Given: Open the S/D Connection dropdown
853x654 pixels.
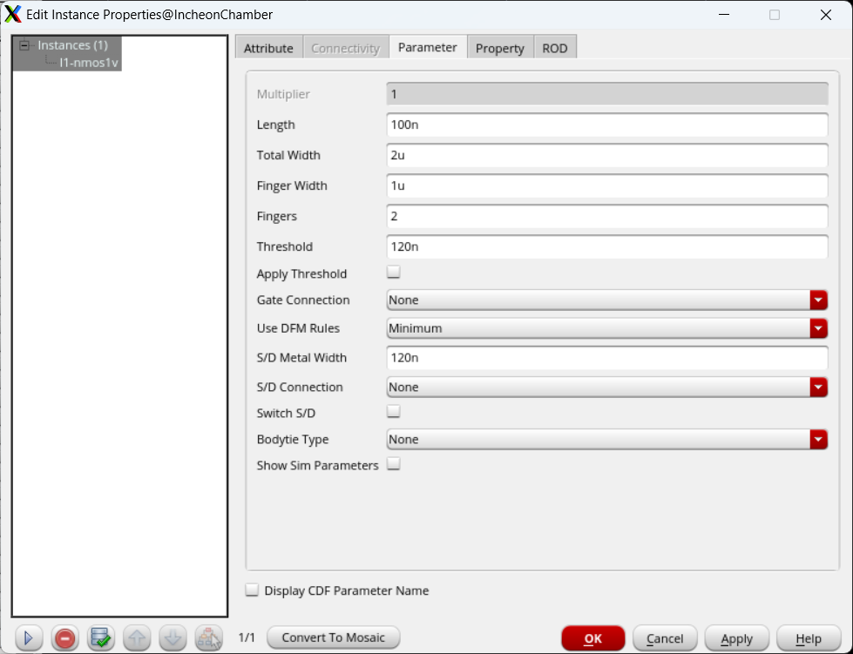Looking at the screenshot, I should click(x=607, y=387).
